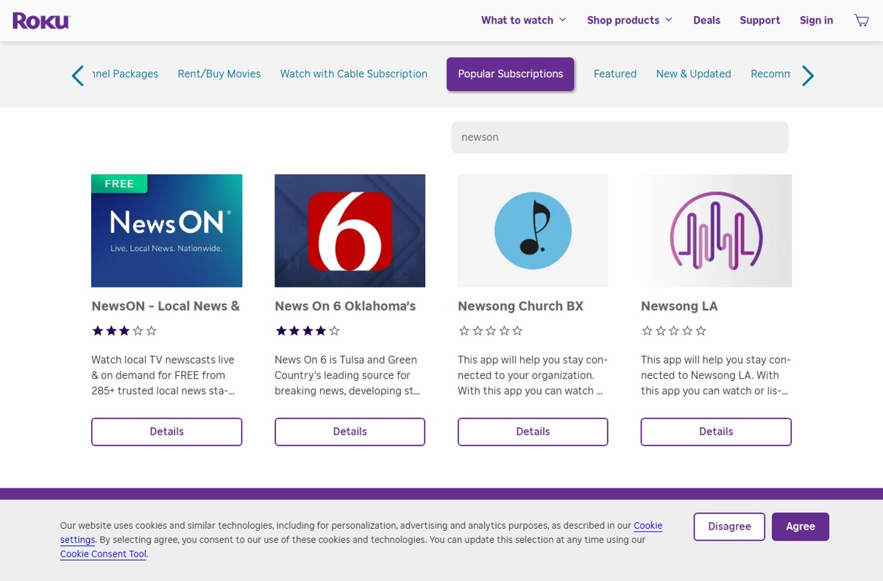Open the shopping cart icon
The height and width of the screenshot is (581, 883).
point(861,21)
